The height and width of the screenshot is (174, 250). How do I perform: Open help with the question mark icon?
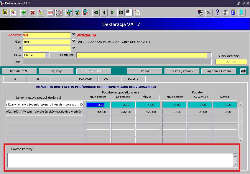[x=217, y=13]
